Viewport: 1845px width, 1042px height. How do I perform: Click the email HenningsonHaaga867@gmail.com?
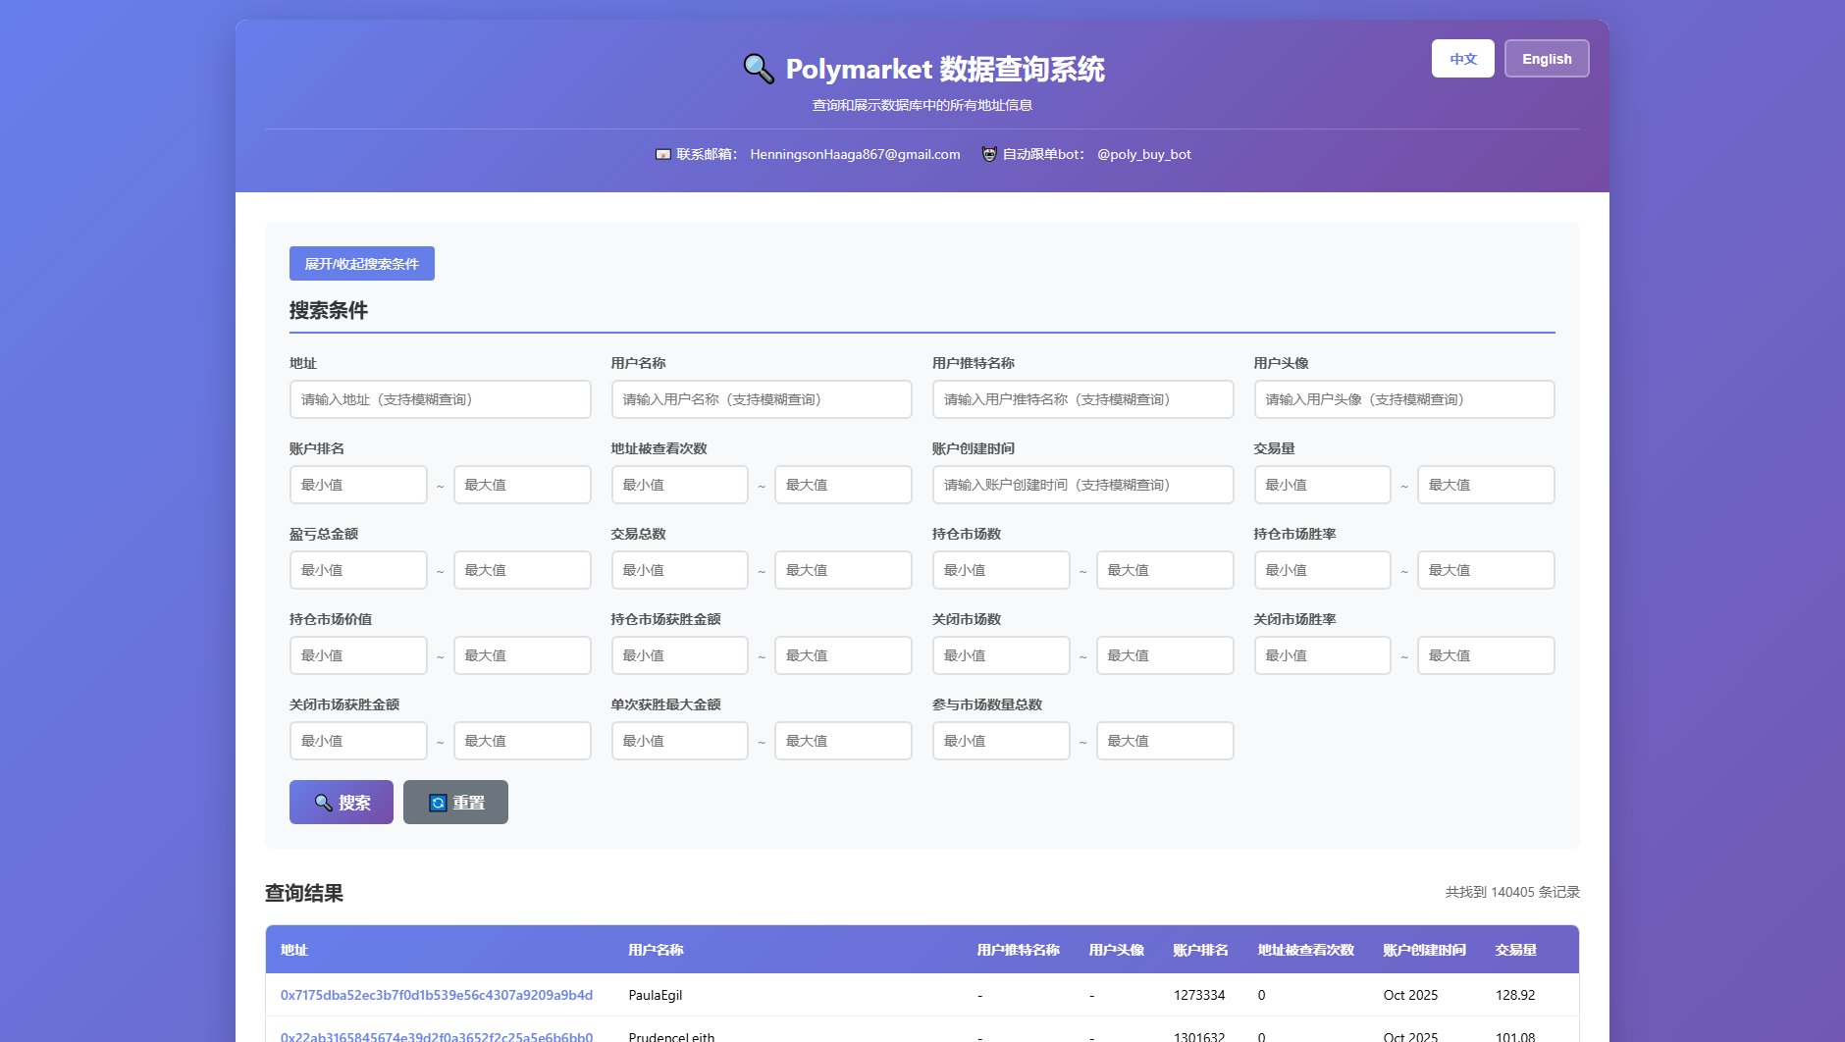pos(855,154)
